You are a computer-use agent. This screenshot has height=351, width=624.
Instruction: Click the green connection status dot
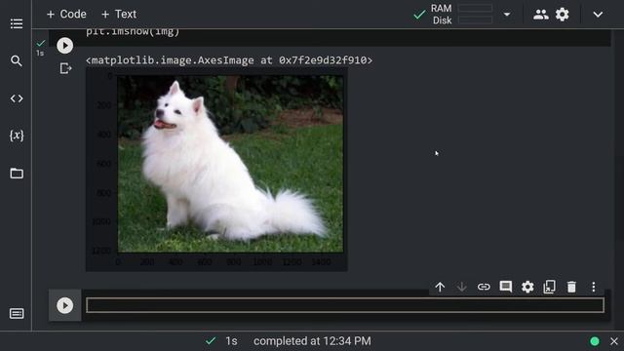click(595, 341)
